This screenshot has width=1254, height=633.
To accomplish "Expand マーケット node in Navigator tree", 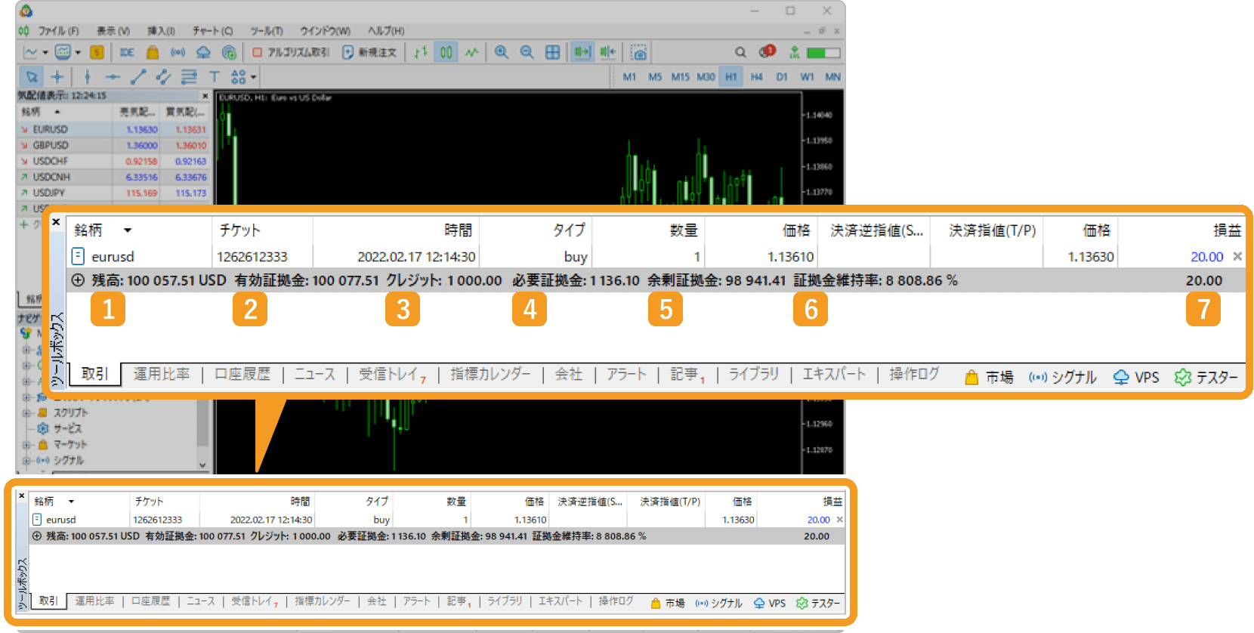I will [x=27, y=445].
